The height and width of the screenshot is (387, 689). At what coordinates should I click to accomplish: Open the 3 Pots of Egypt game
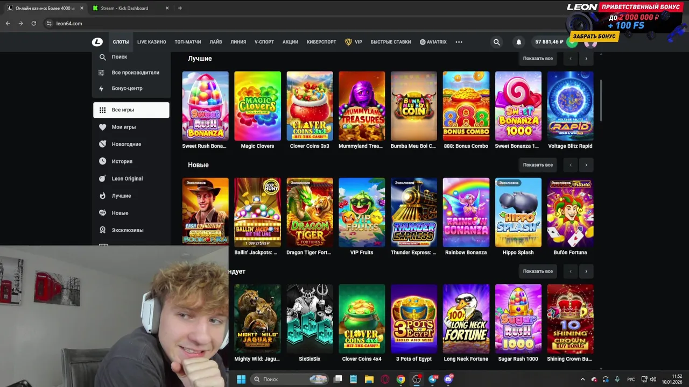tap(413, 319)
